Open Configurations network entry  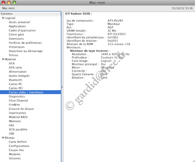tap(19, 146)
